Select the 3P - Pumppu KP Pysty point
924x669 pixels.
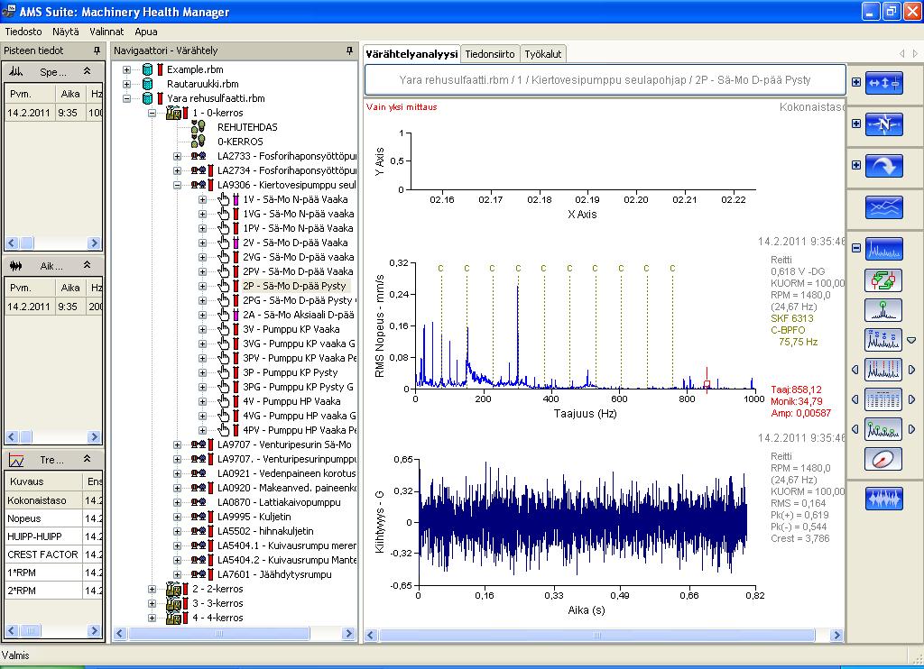pyautogui.click(x=291, y=372)
